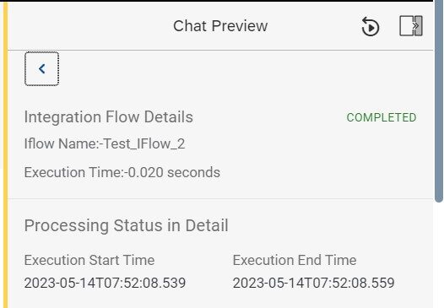Screen dimensions: 444x308
Task: Go back using the left chevron button
Action: (x=42, y=69)
